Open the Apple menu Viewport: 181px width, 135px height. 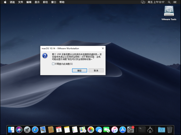point(5,2)
